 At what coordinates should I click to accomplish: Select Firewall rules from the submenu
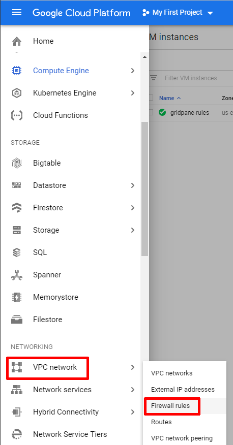click(x=170, y=406)
